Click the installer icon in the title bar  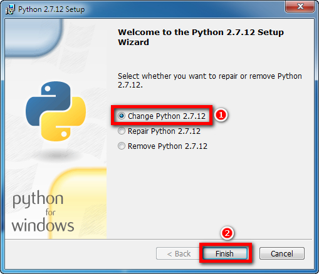pyautogui.click(x=10, y=9)
